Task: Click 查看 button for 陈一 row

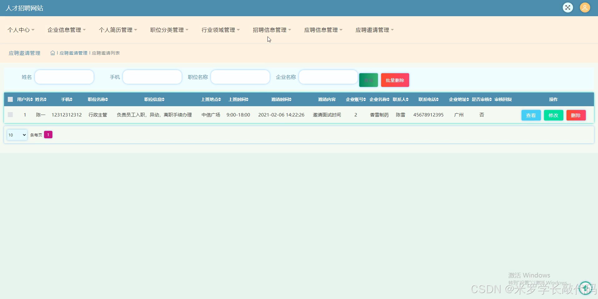Action: [x=531, y=115]
